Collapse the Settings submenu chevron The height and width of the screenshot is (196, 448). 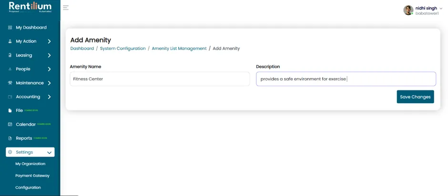coord(49,153)
